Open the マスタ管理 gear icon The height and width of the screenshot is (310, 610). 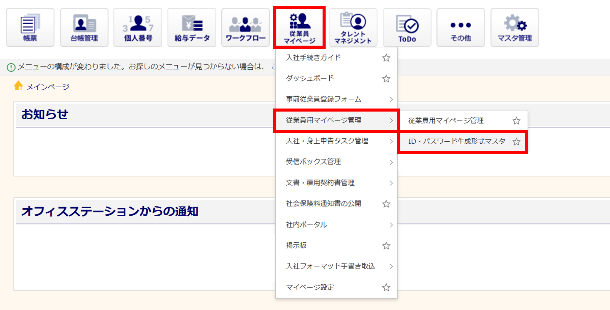[514, 27]
